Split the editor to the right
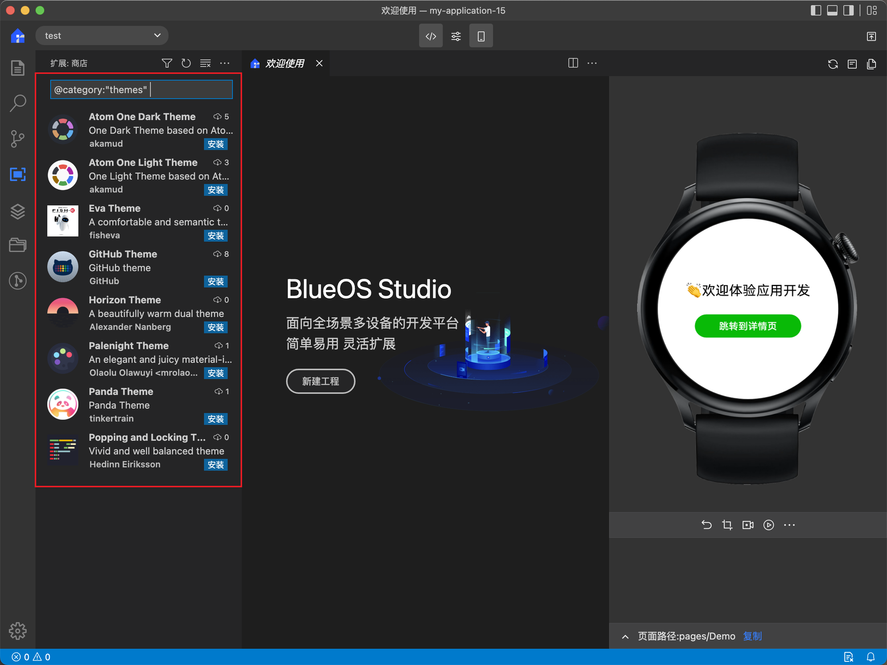 [573, 63]
